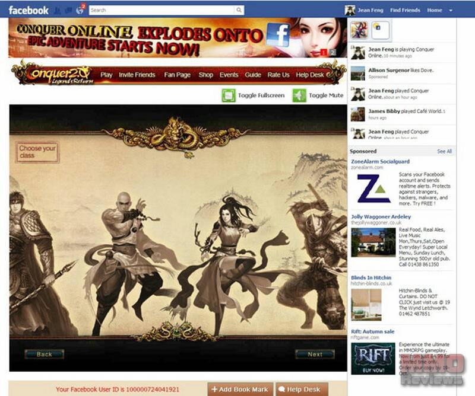Click Toggle Fullscreen text label
This screenshot has width=475, height=396.
click(x=261, y=95)
